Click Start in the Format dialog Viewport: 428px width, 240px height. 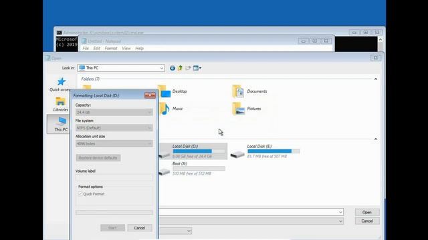(112, 228)
